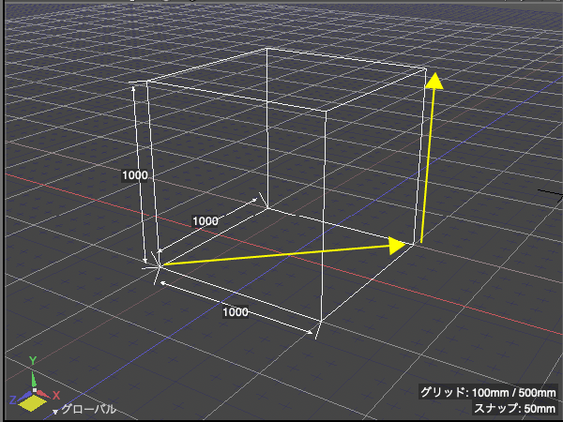Image resolution: width=563 pixels, height=422 pixels.
Task: Click the グリッド: 100mm / 500mm readout
Action: pos(488,393)
